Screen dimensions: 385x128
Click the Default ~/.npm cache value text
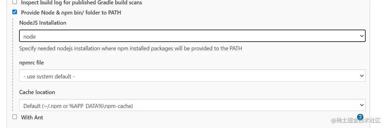(x=78, y=106)
